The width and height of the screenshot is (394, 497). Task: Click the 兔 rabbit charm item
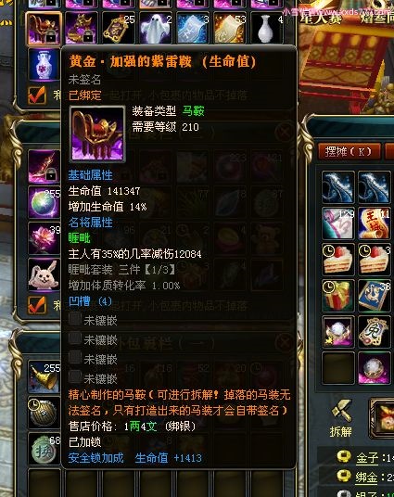[x=375, y=332]
